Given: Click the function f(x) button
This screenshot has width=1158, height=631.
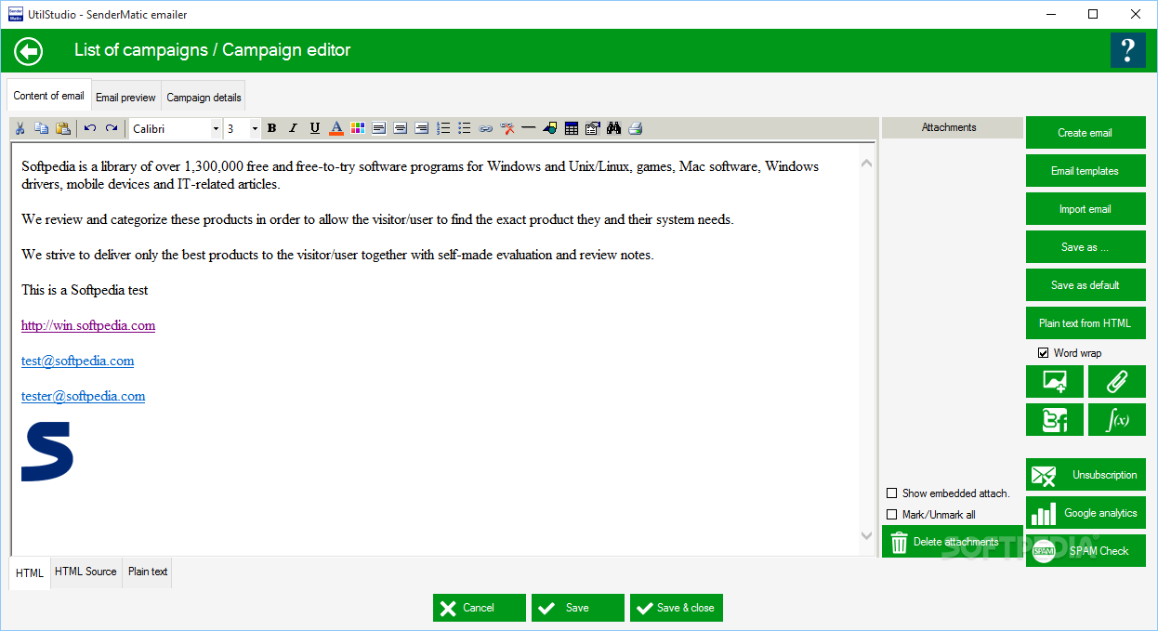Looking at the screenshot, I should click(1117, 420).
